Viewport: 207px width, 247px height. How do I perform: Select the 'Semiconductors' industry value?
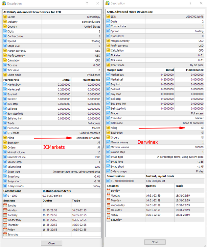pyautogui.click(x=91, y=22)
